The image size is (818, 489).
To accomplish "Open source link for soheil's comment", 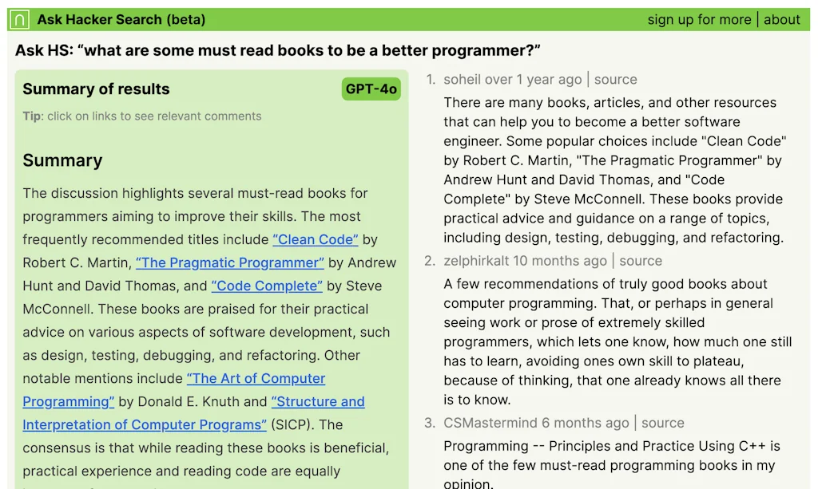I will [x=616, y=79].
